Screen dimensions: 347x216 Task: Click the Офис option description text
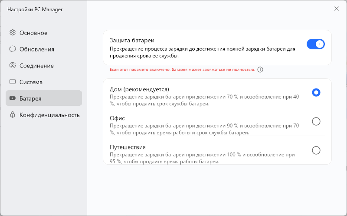204,129
